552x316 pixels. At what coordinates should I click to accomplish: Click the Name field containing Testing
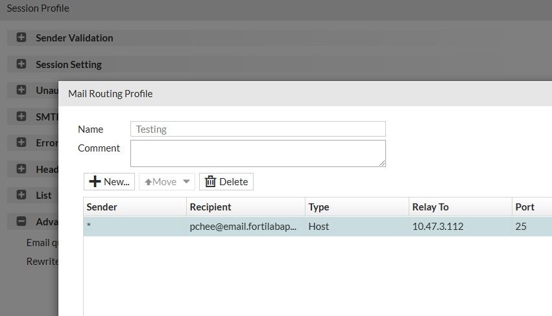(x=258, y=129)
